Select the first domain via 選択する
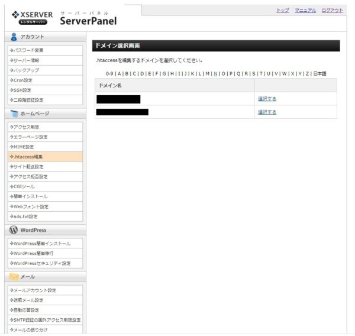Image resolution: width=355 pixels, height=336 pixels. (x=267, y=98)
